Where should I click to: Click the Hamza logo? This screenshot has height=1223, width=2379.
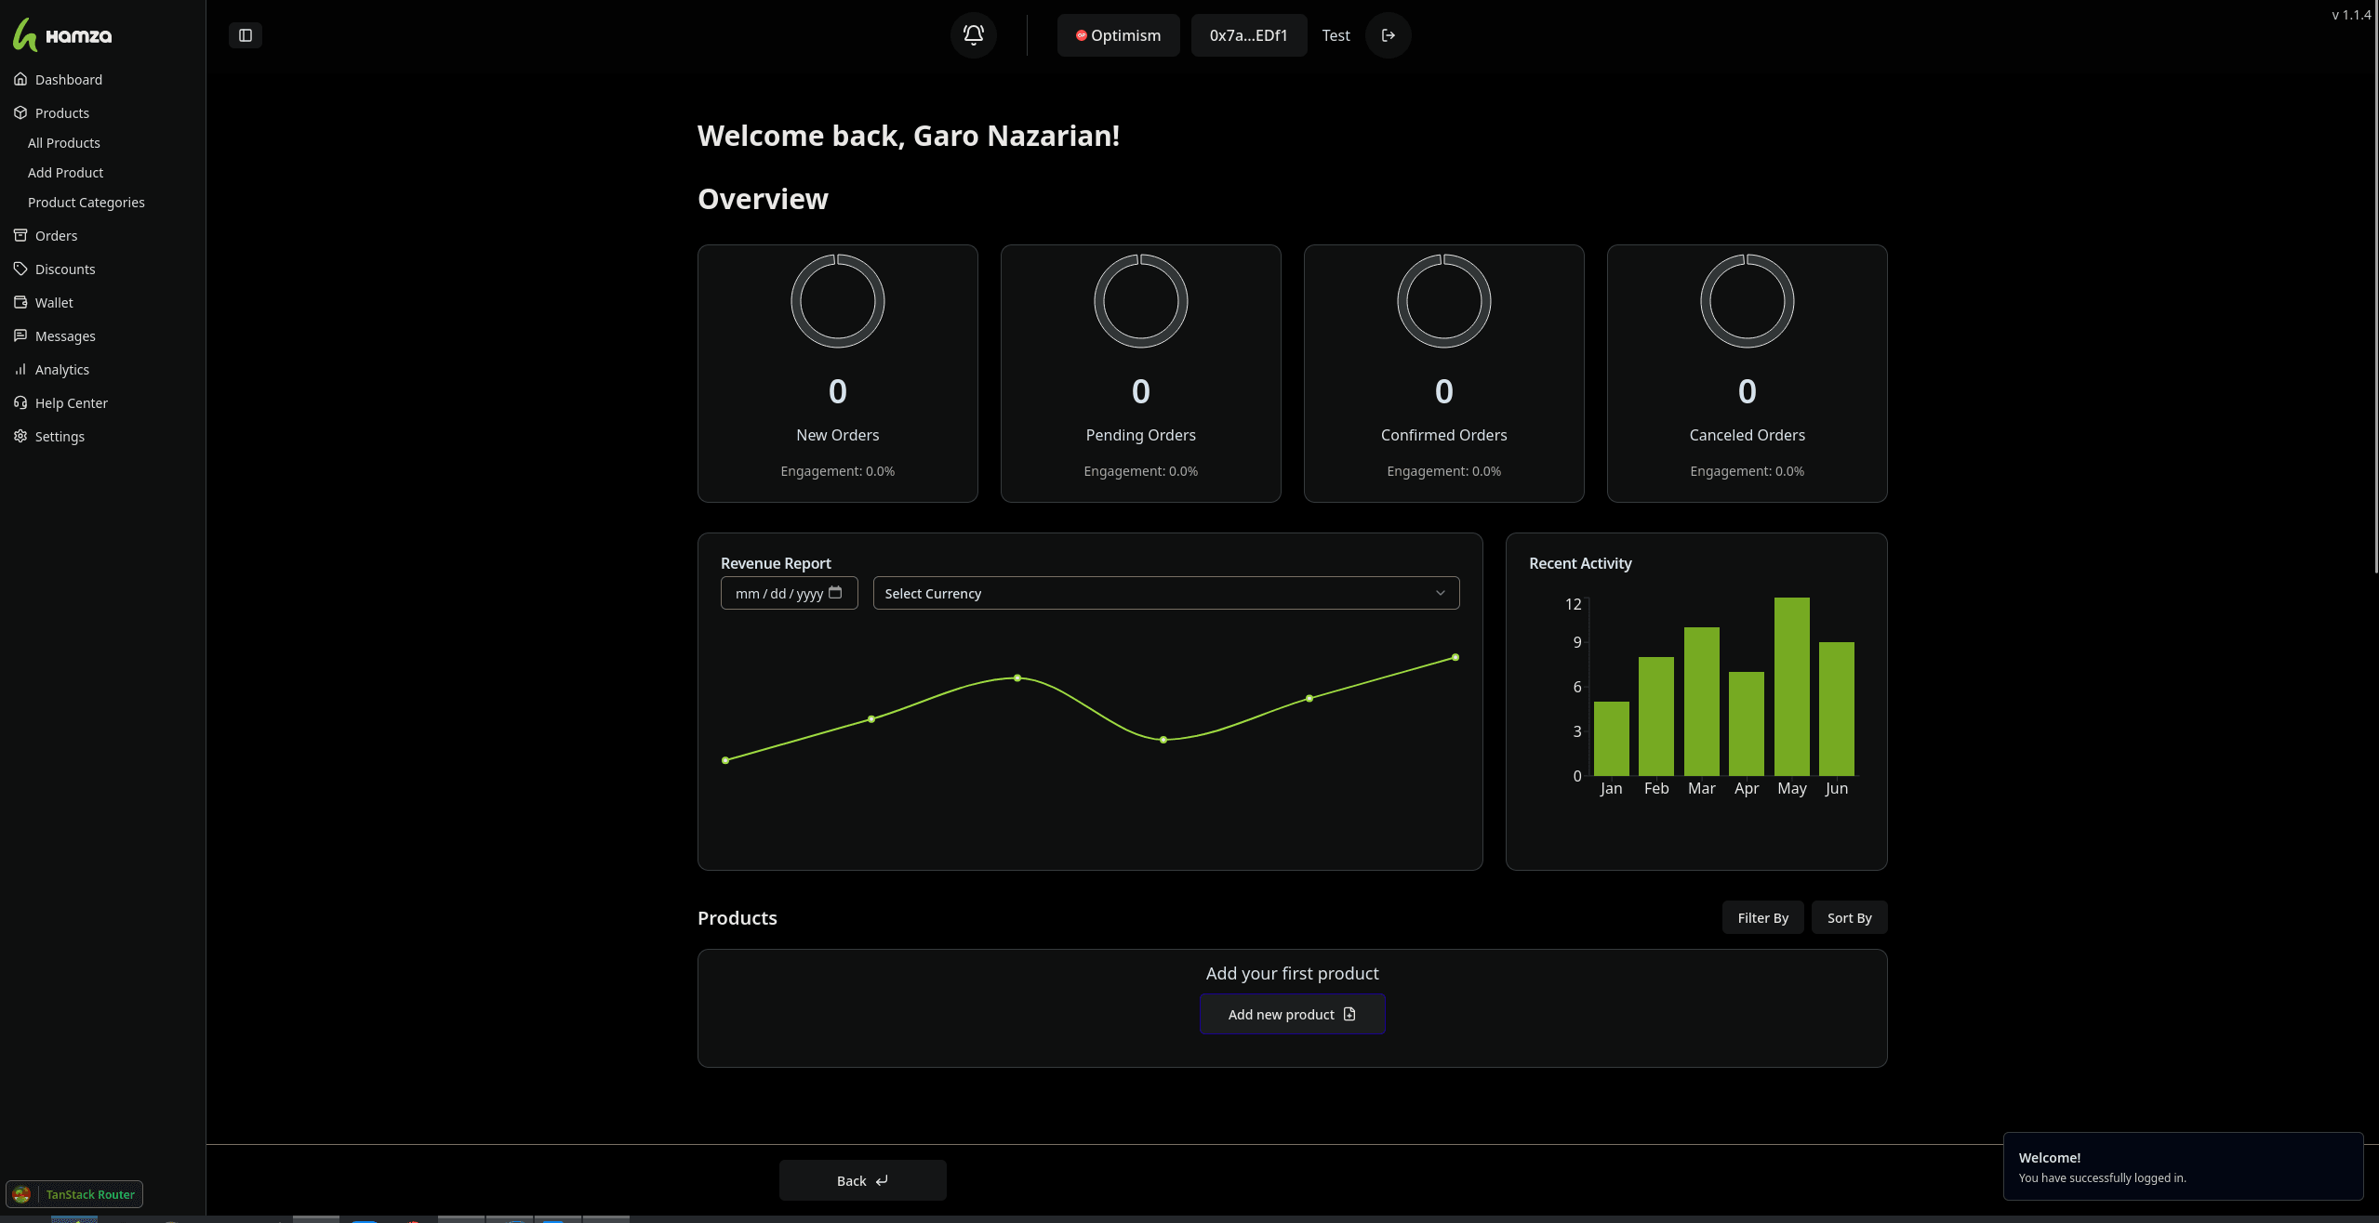tap(62, 35)
